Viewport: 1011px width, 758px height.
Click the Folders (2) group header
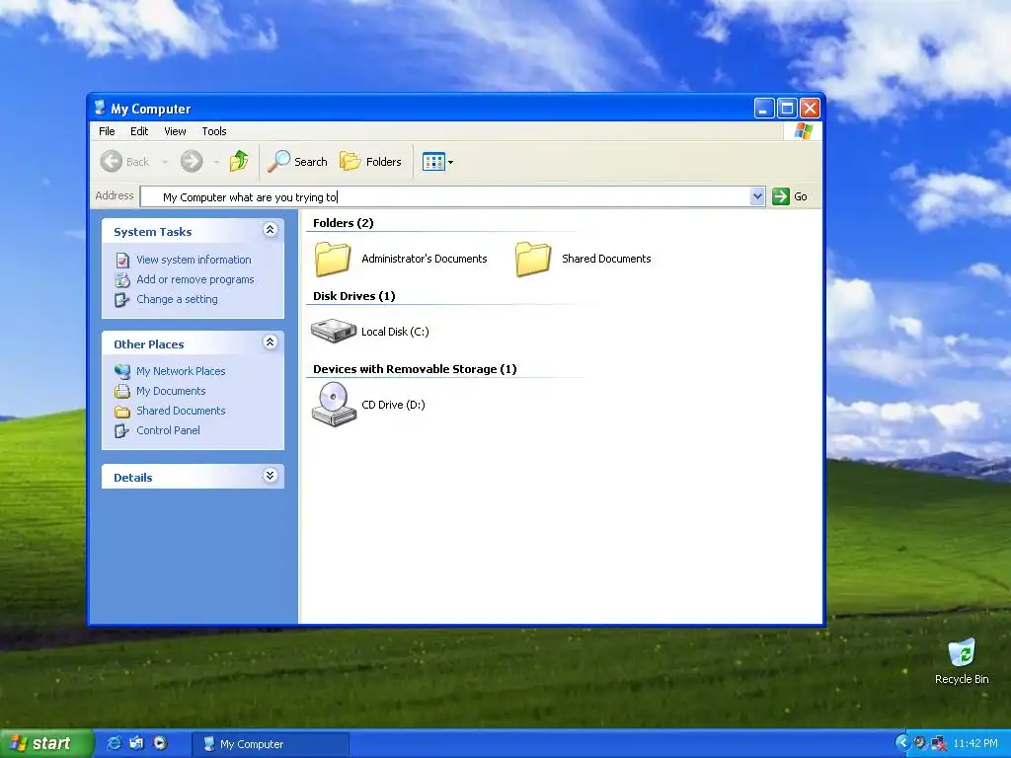(343, 223)
